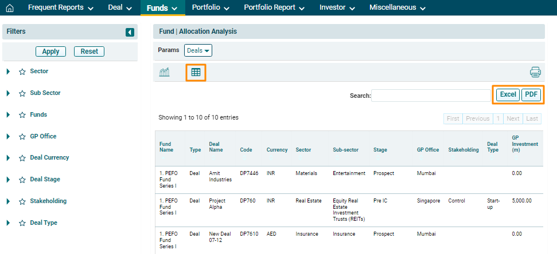Favorite the Sector filter star
The image size is (557, 254).
(22, 72)
